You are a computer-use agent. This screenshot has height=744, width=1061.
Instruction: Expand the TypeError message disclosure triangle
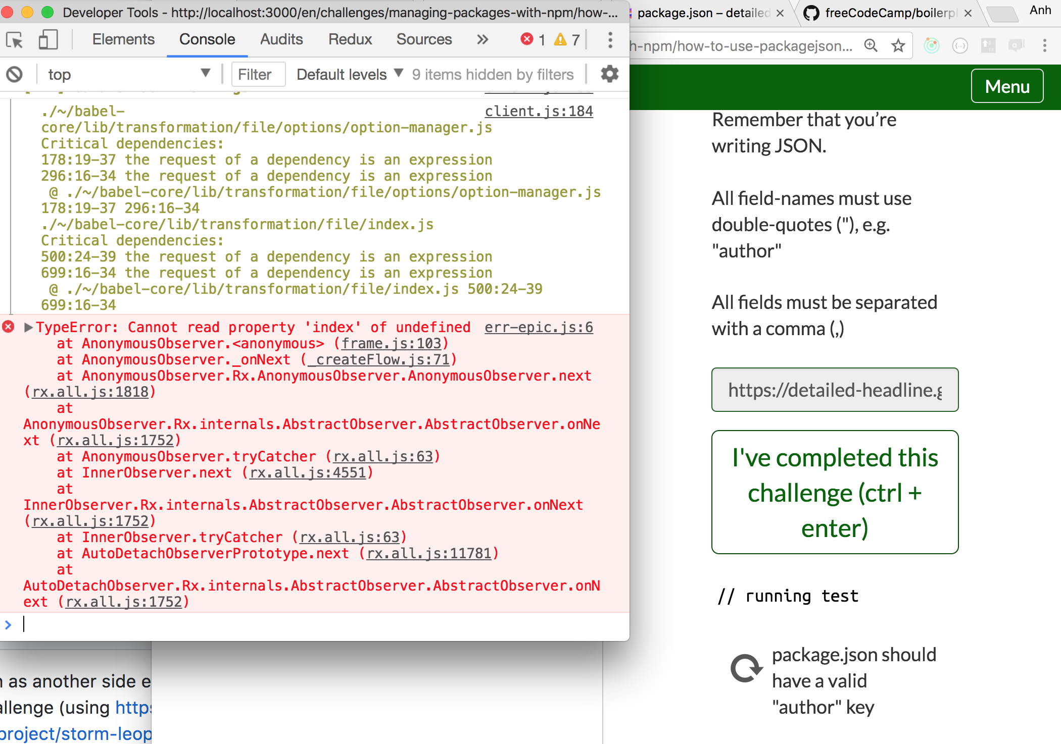pos(28,328)
